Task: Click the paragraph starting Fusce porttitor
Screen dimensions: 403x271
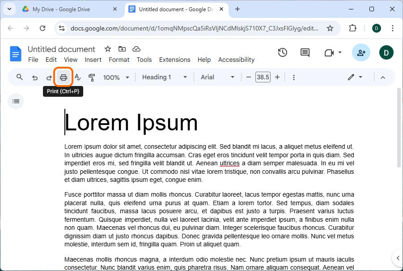Action: click(209, 219)
